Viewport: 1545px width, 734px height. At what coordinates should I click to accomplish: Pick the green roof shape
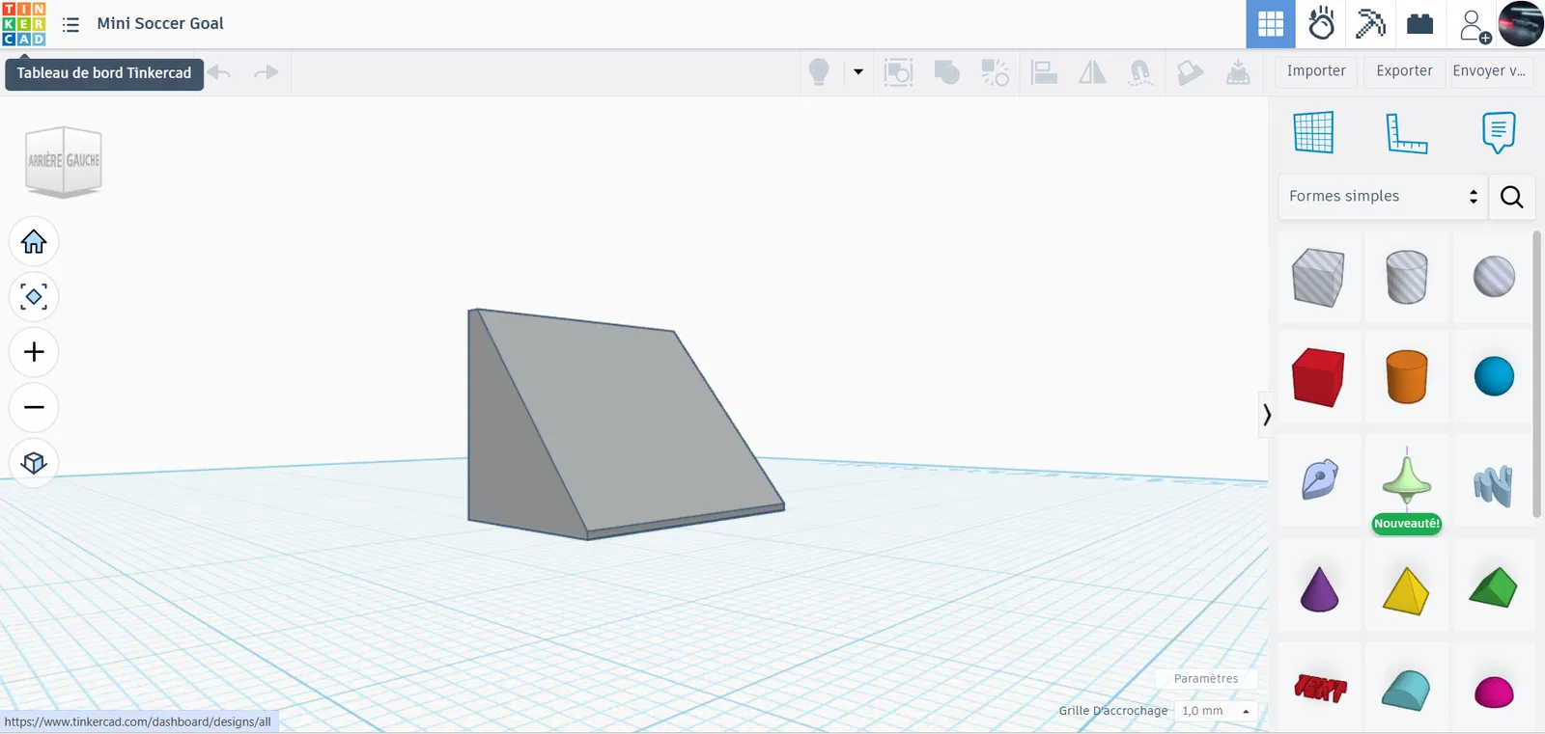(1494, 587)
